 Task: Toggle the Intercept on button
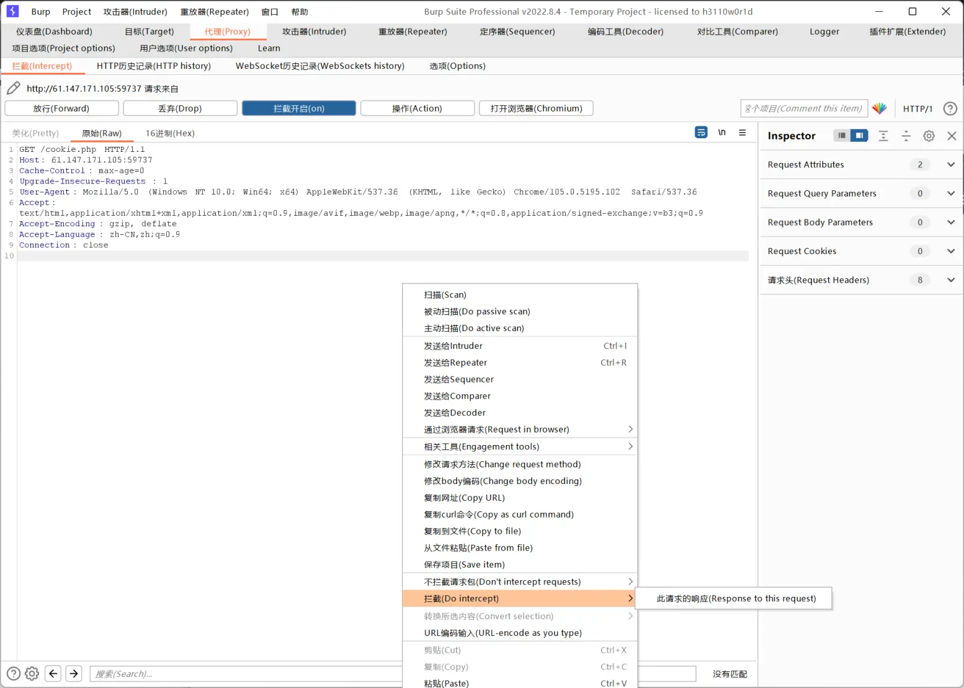coord(299,108)
